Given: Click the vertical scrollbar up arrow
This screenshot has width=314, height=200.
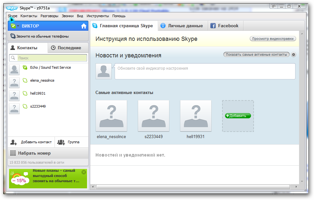Looking at the screenshot, I should tap(302, 34).
